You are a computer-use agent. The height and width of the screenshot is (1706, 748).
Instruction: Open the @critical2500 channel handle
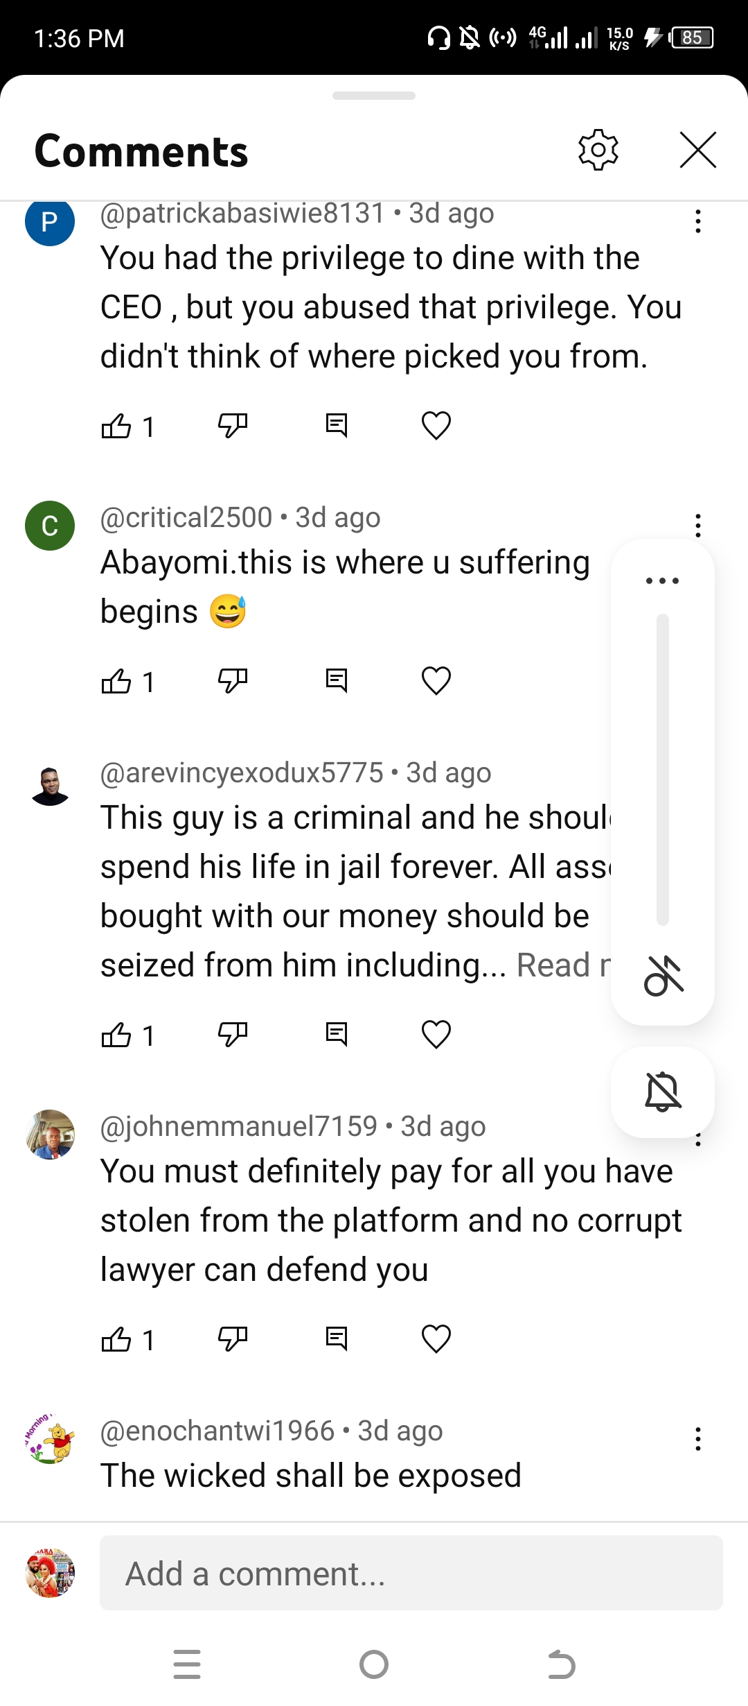[186, 518]
